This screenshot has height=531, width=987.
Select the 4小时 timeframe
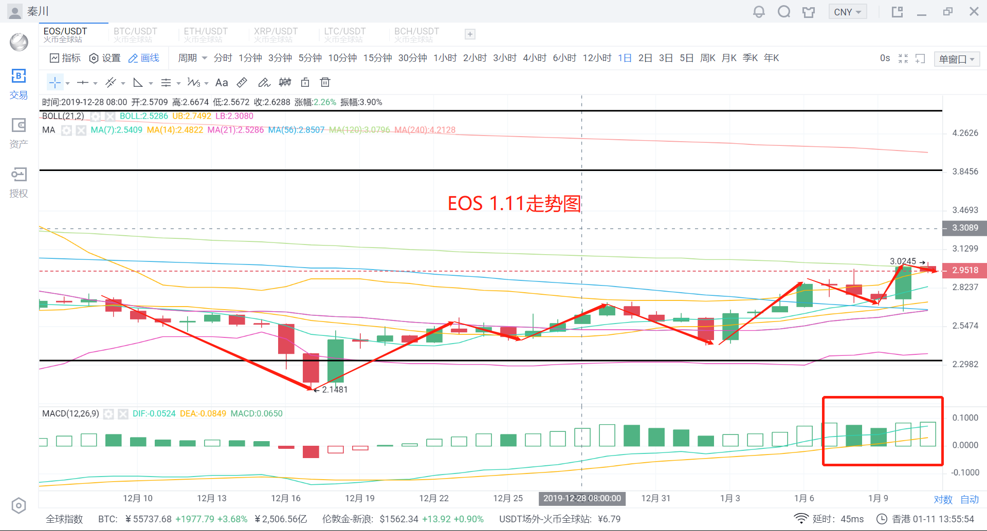[x=534, y=58]
